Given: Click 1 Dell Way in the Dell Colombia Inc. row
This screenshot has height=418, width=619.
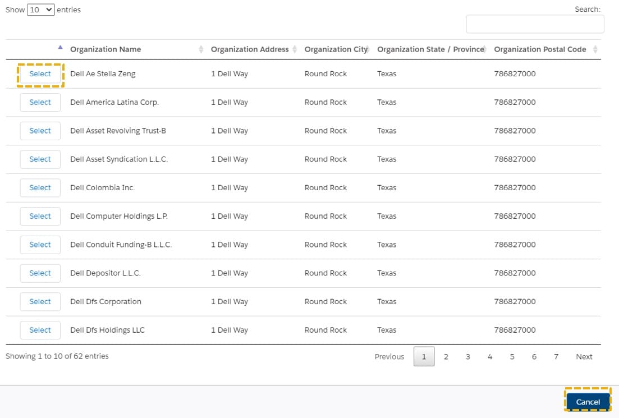Looking at the screenshot, I should (230, 187).
